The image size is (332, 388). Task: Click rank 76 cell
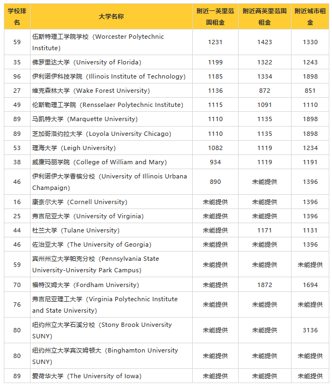[x=17, y=305]
